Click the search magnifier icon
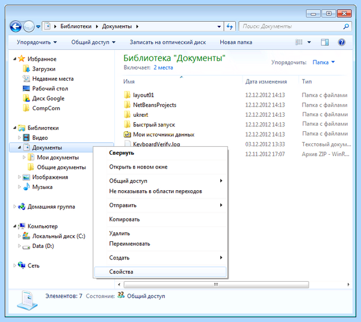The width and height of the screenshot is (361, 322). click(346, 26)
